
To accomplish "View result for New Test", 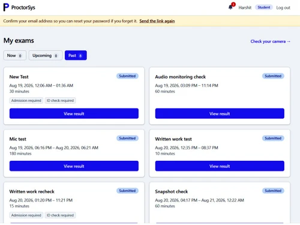I will pos(74,113).
